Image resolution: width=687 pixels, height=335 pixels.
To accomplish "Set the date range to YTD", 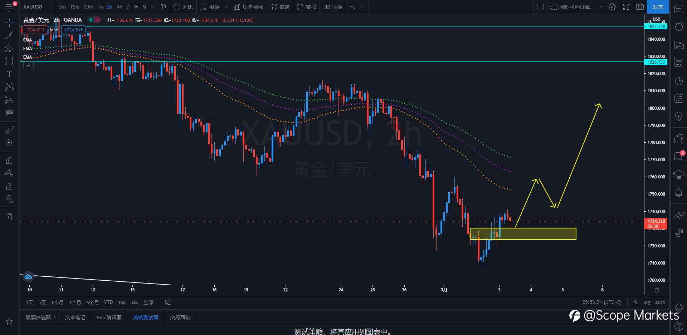I will coord(108,302).
